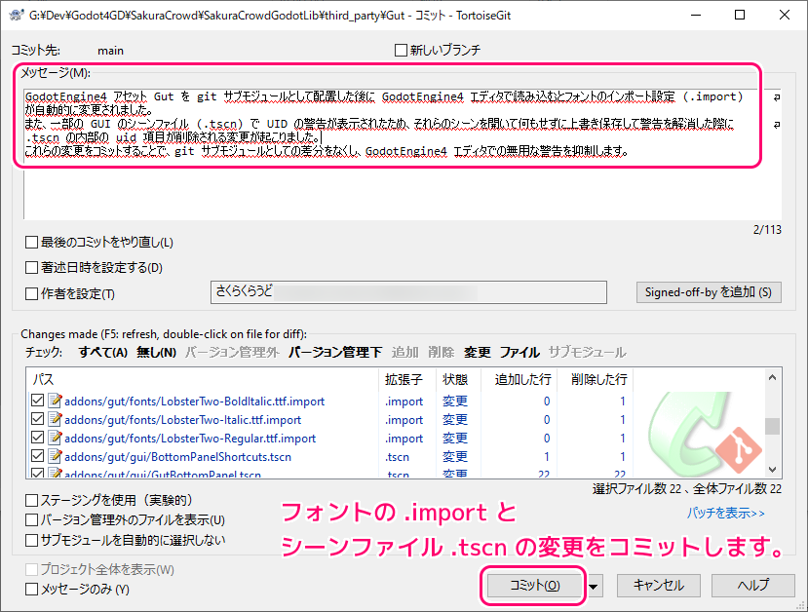The height and width of the screenshot is (612, 808).
Task: Click the modified file icon for BottomPanelShortcuts.tscn
Action: (55, 456)
